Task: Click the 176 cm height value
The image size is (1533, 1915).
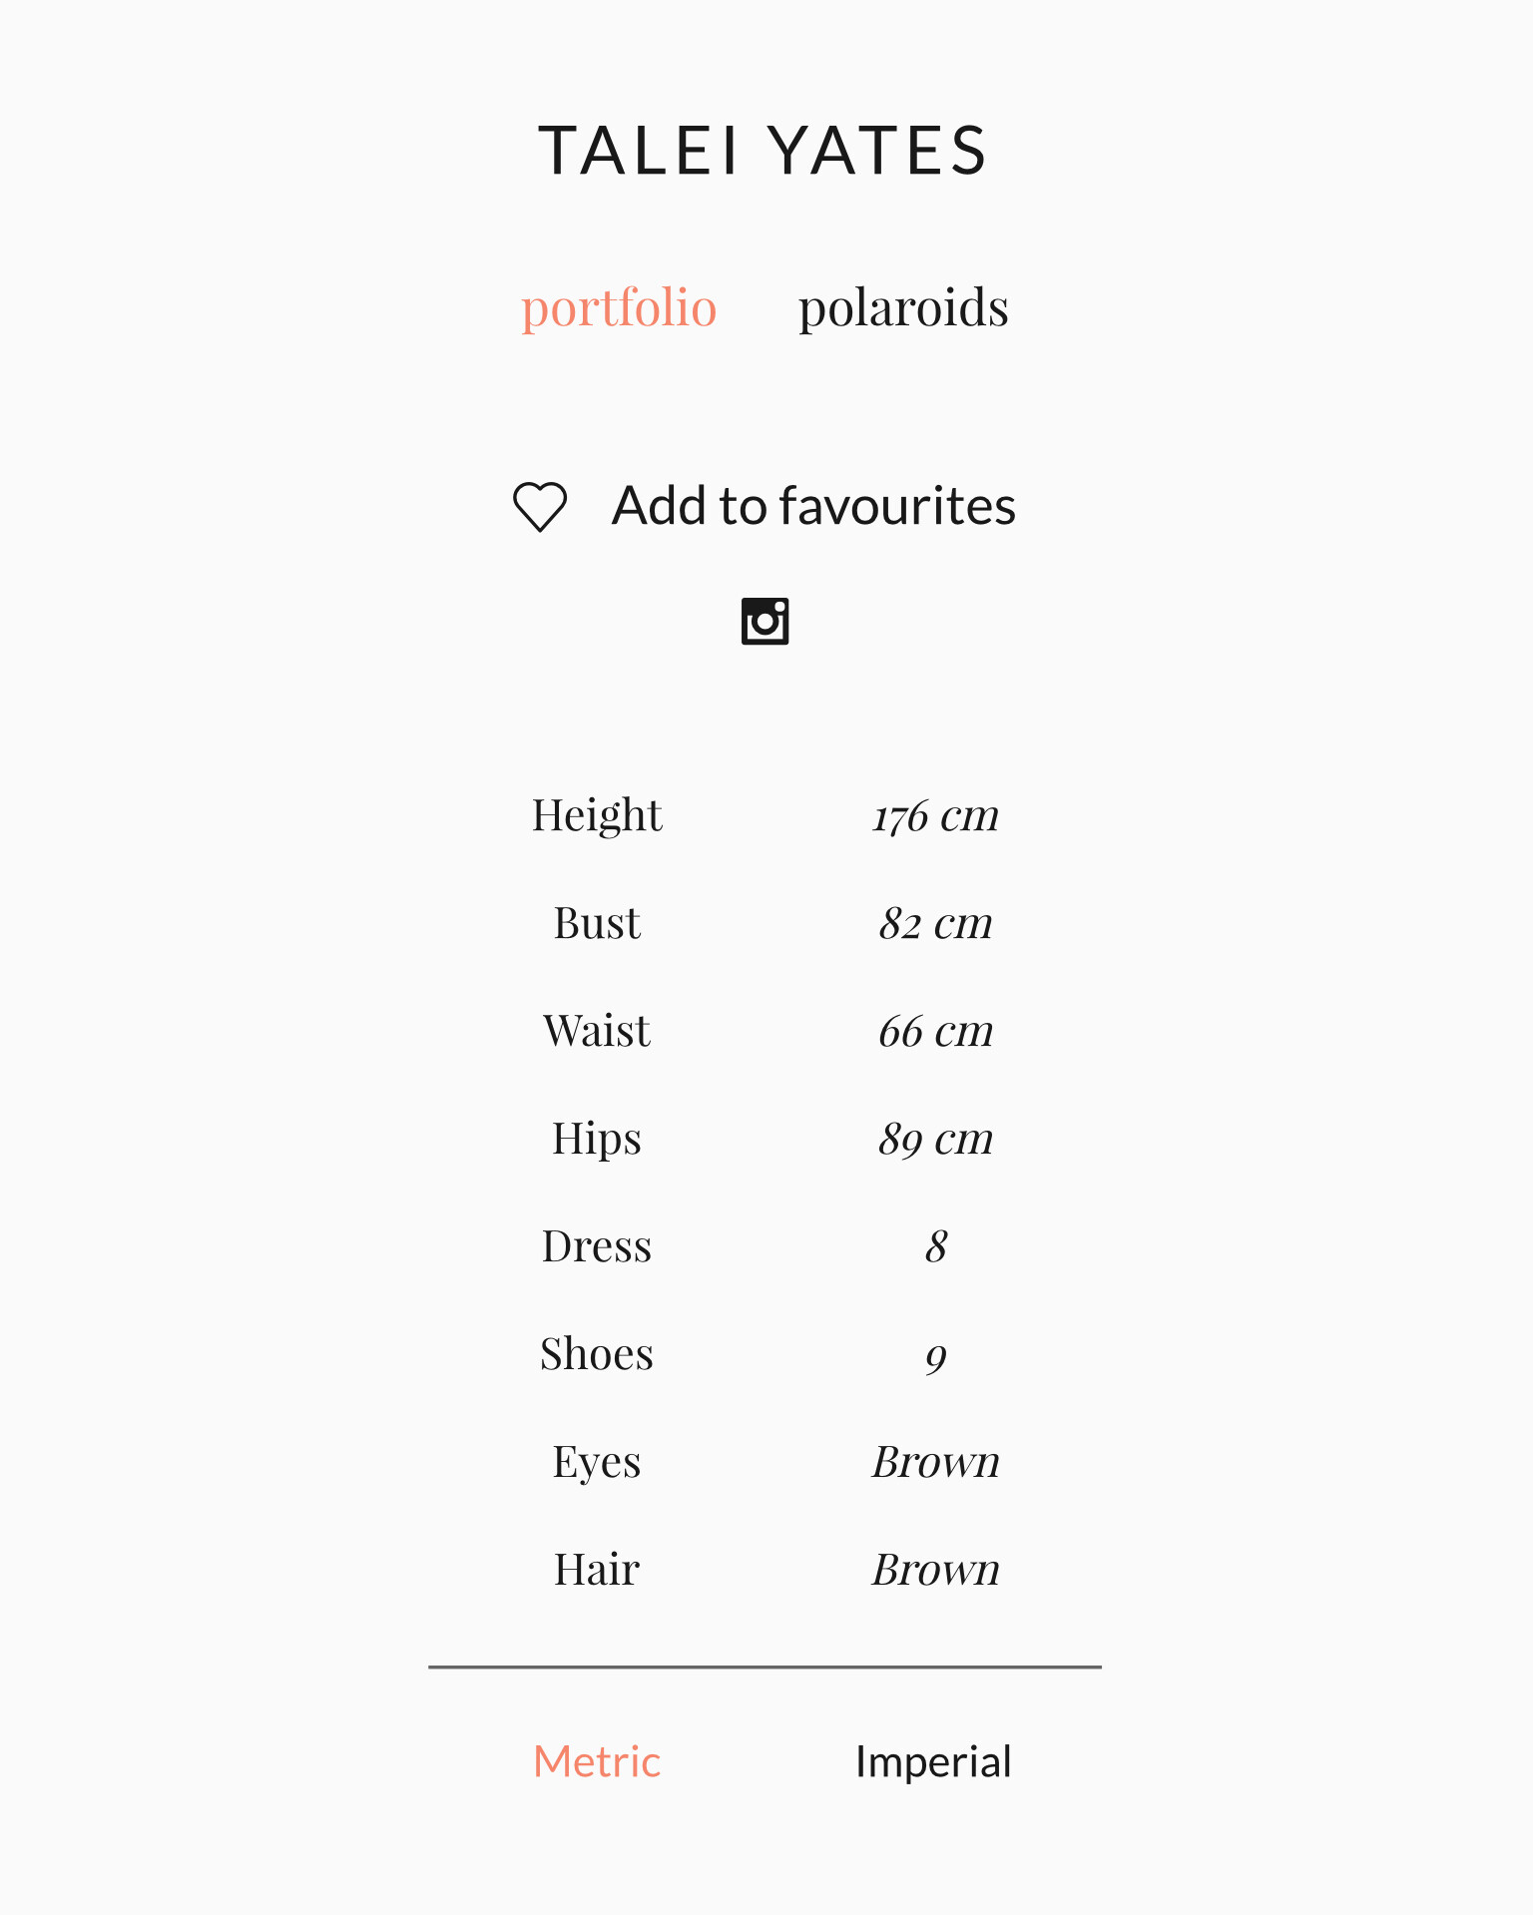Action: coord(935,815)
